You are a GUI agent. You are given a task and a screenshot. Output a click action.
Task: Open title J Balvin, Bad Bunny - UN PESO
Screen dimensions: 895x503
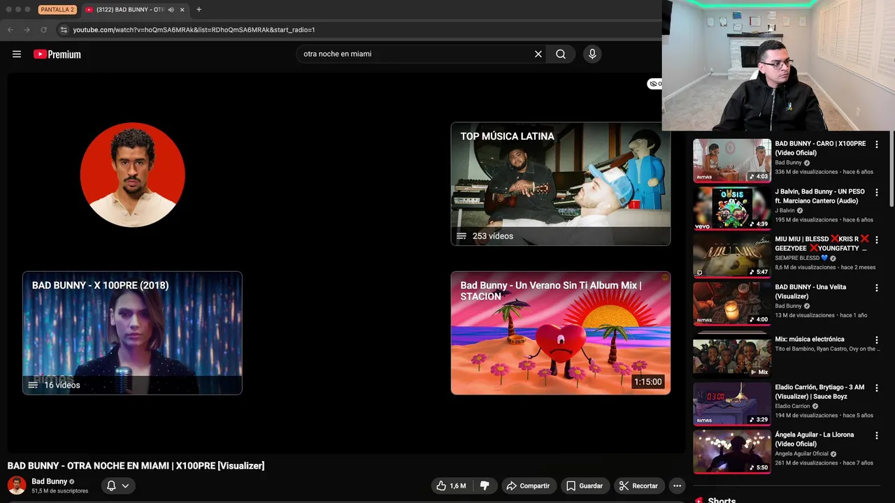[820, 196]
